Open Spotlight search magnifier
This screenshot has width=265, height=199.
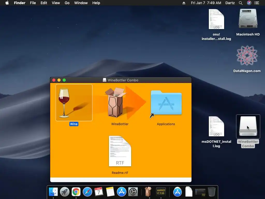coord(241,3)
